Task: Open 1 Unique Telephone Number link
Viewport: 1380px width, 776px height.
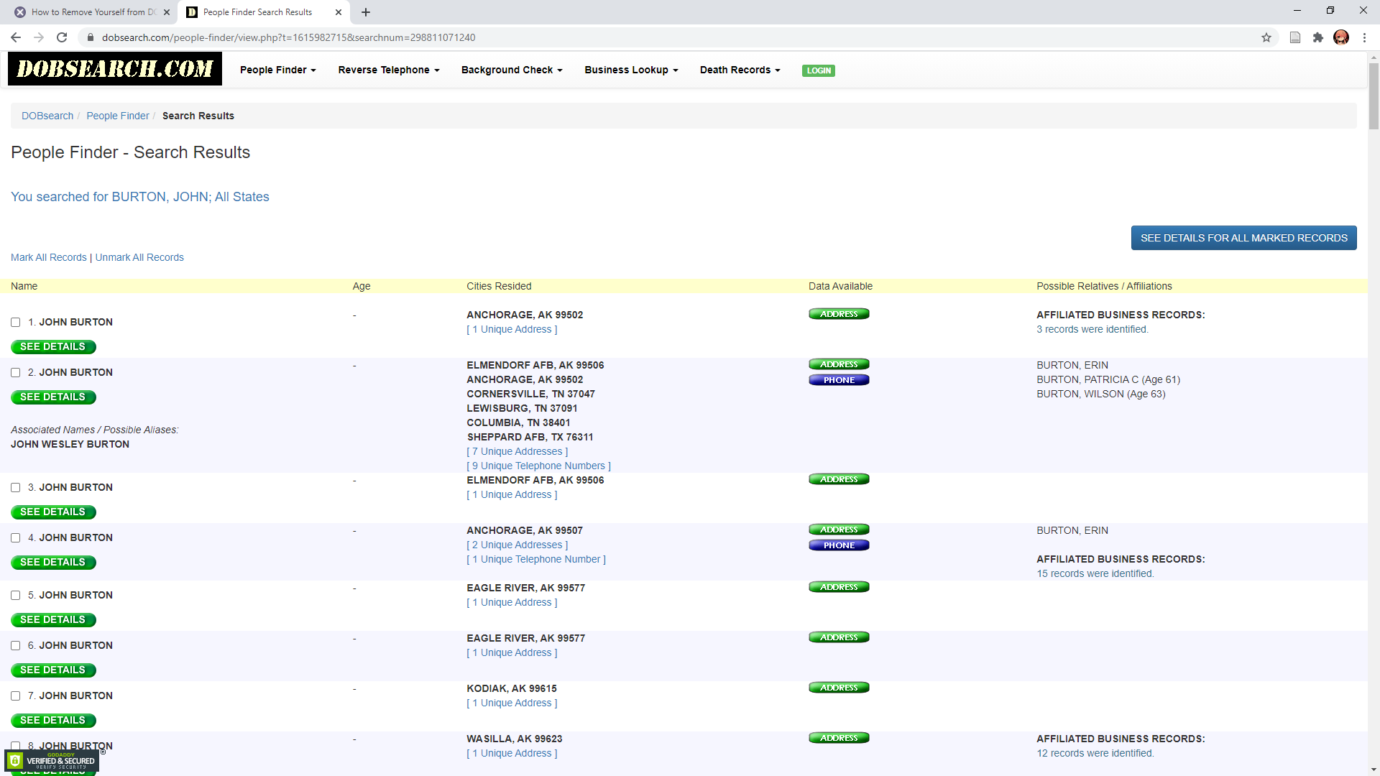Action: coord(536,559)
